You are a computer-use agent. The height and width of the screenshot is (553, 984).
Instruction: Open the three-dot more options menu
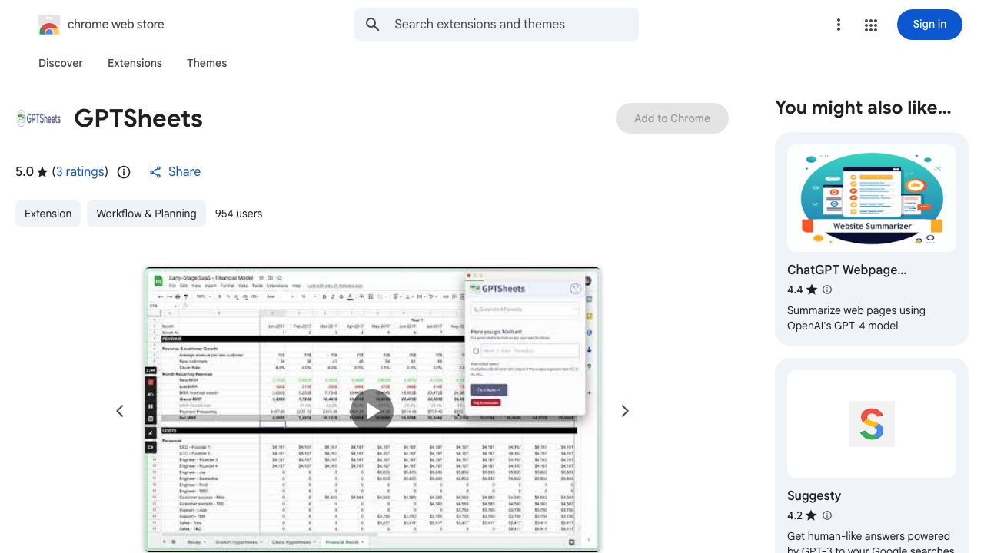point(839,25)
